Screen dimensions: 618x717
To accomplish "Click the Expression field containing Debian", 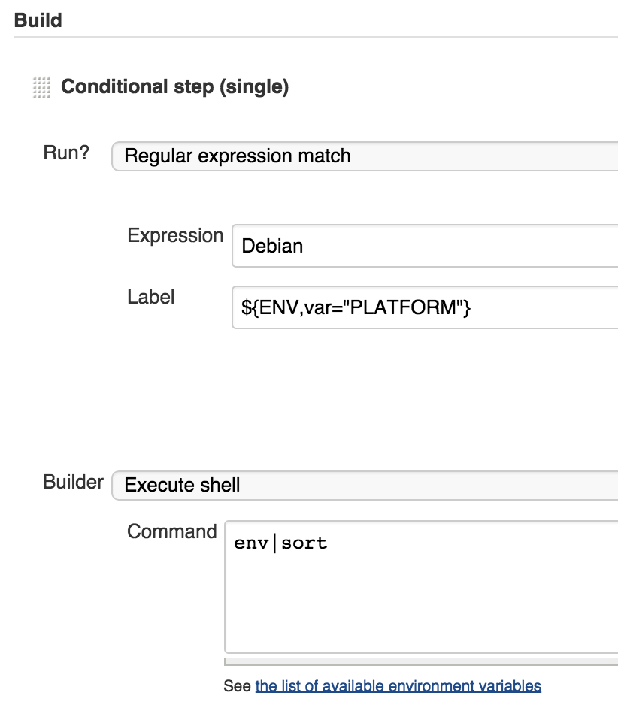I will click(x=425, y=246).
